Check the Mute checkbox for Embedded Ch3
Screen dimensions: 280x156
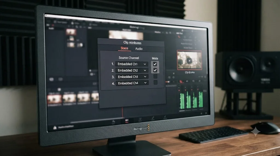[155, 76]
